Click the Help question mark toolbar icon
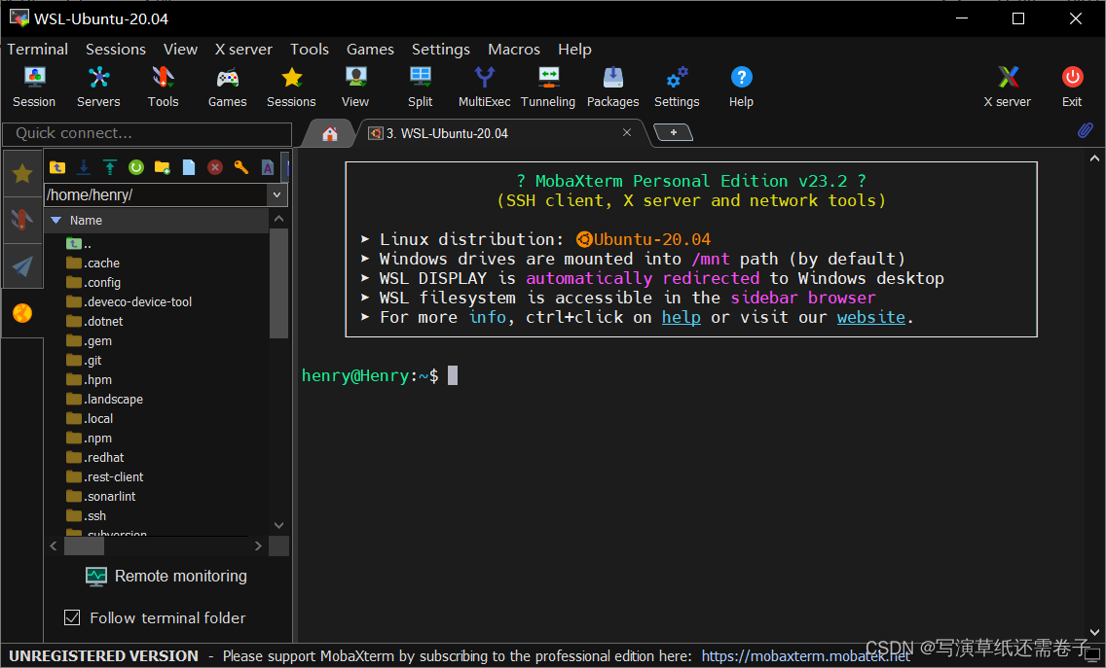Screen dimensions: 1106x668 click(x=741, y=88)
